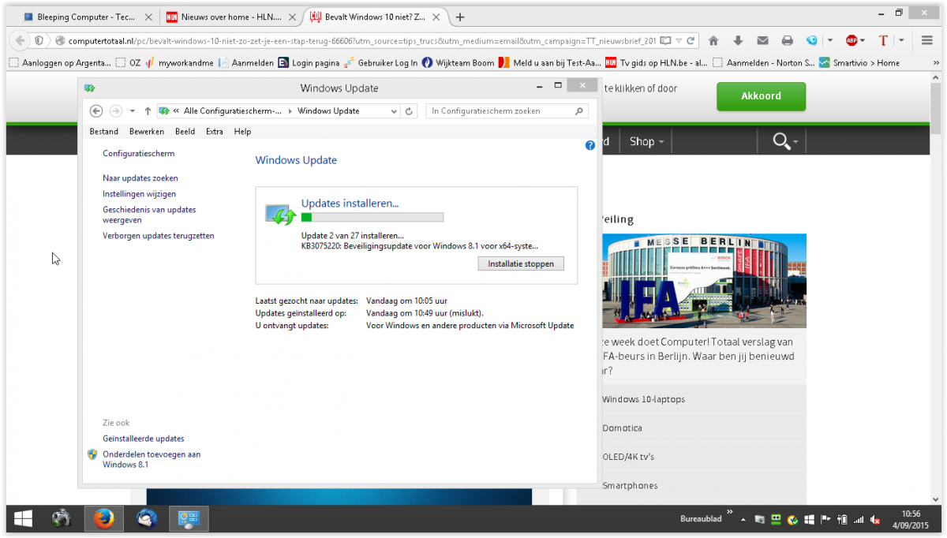Click the green RoboForm tray icon

(x=776, y=520)
